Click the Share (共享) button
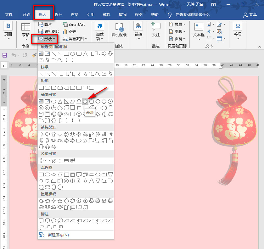Image resolution: width=264 pixels, height=249 pixels. coord(250,15)
